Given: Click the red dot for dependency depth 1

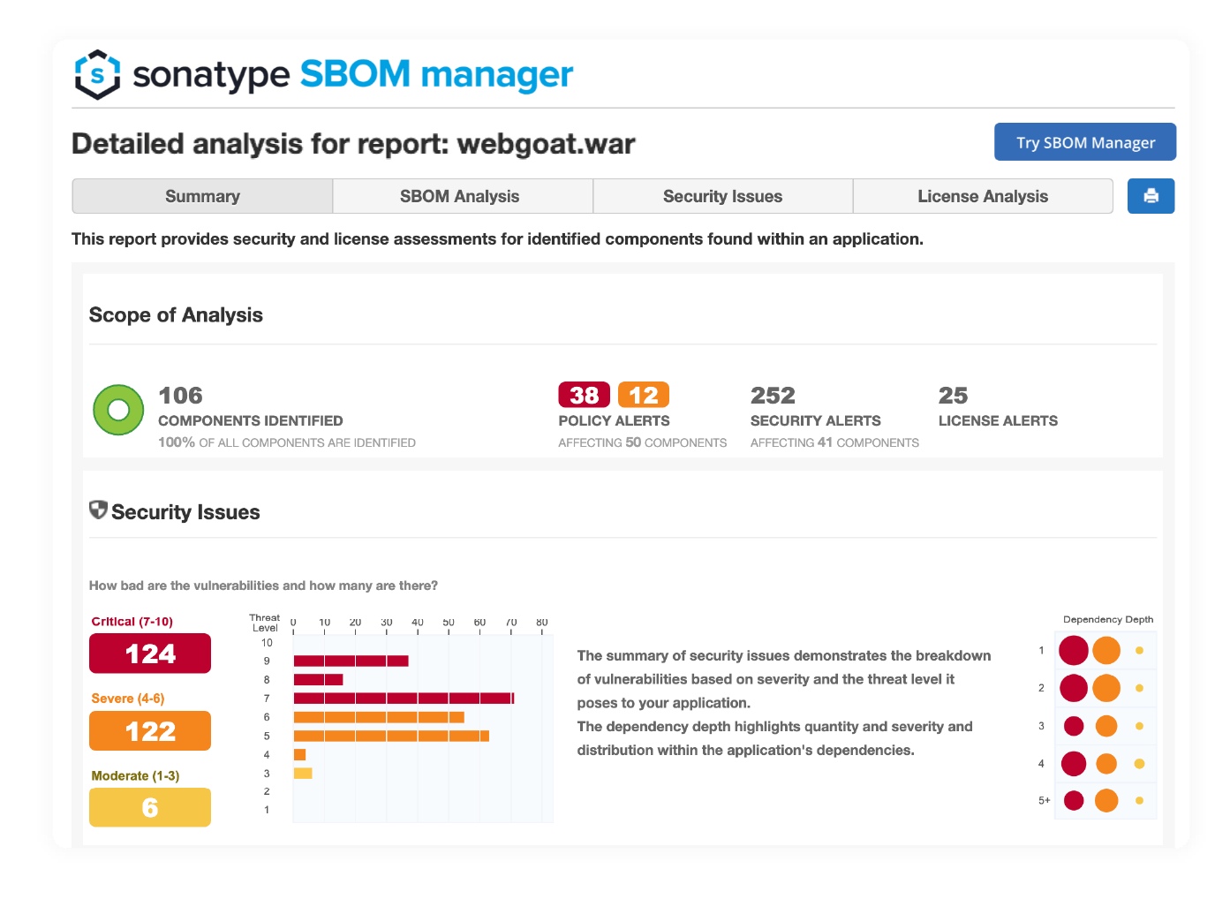Looking at the screenshot, I should 1074,650.
